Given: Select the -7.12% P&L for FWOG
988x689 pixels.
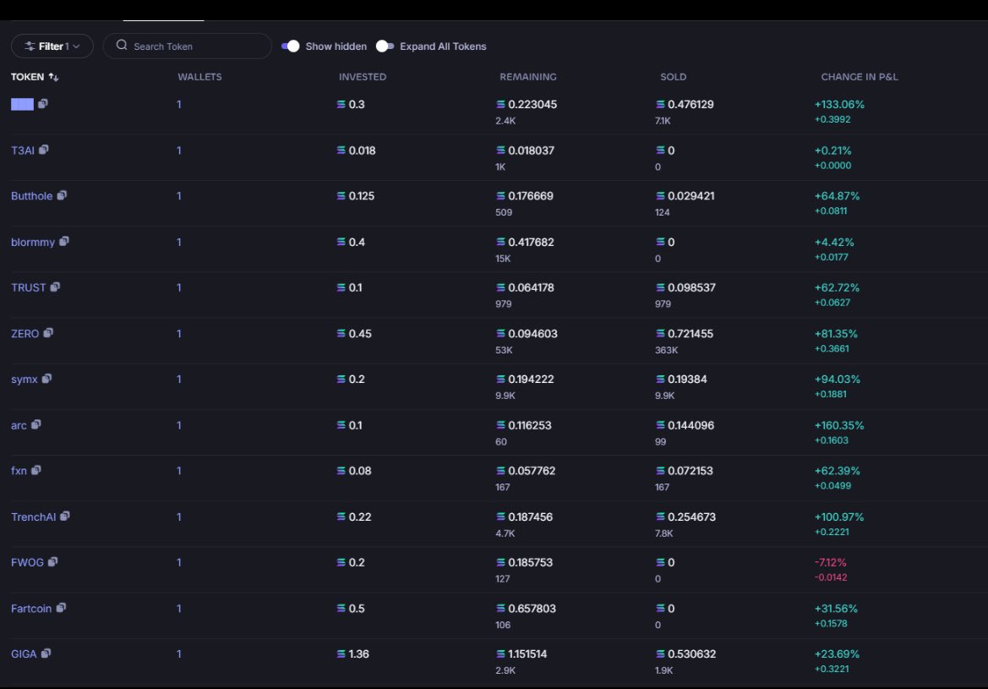Looking at the screenshot, I should point(831,562).
